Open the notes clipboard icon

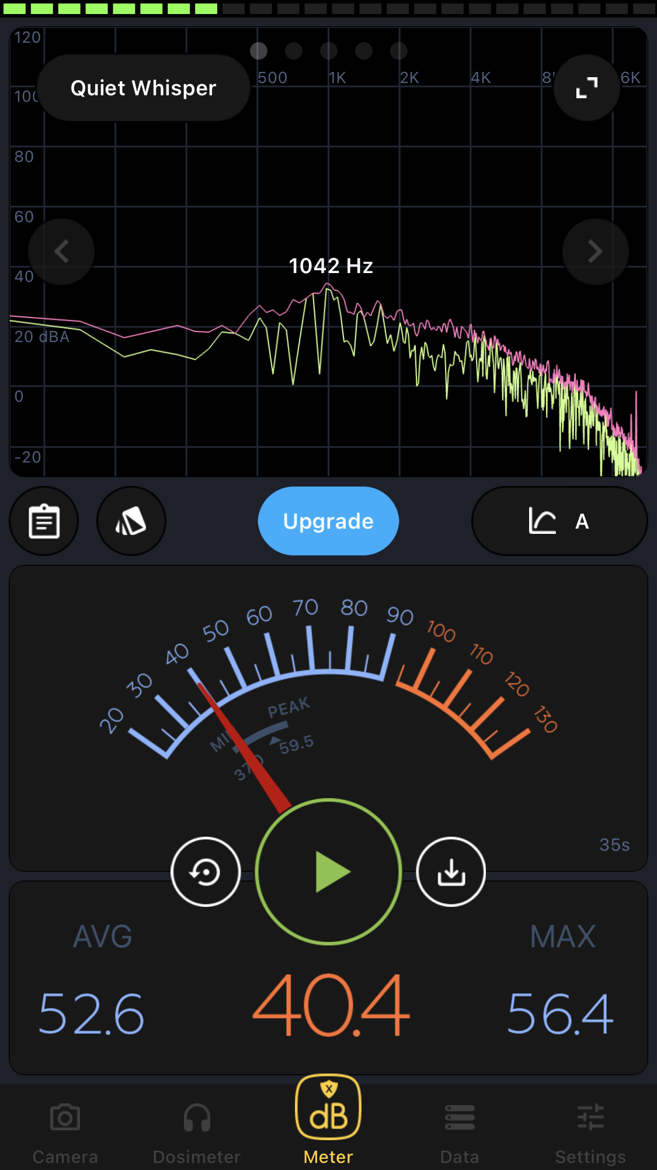[x=44, y=521]
